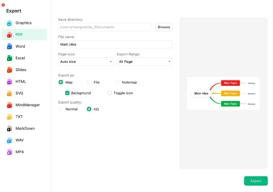Click the Browse button for save directory

coord(164,27)
